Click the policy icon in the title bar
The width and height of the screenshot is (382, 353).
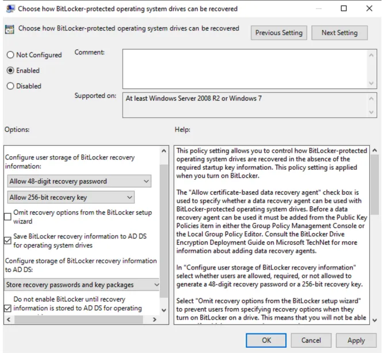click(x=10, y=9)
